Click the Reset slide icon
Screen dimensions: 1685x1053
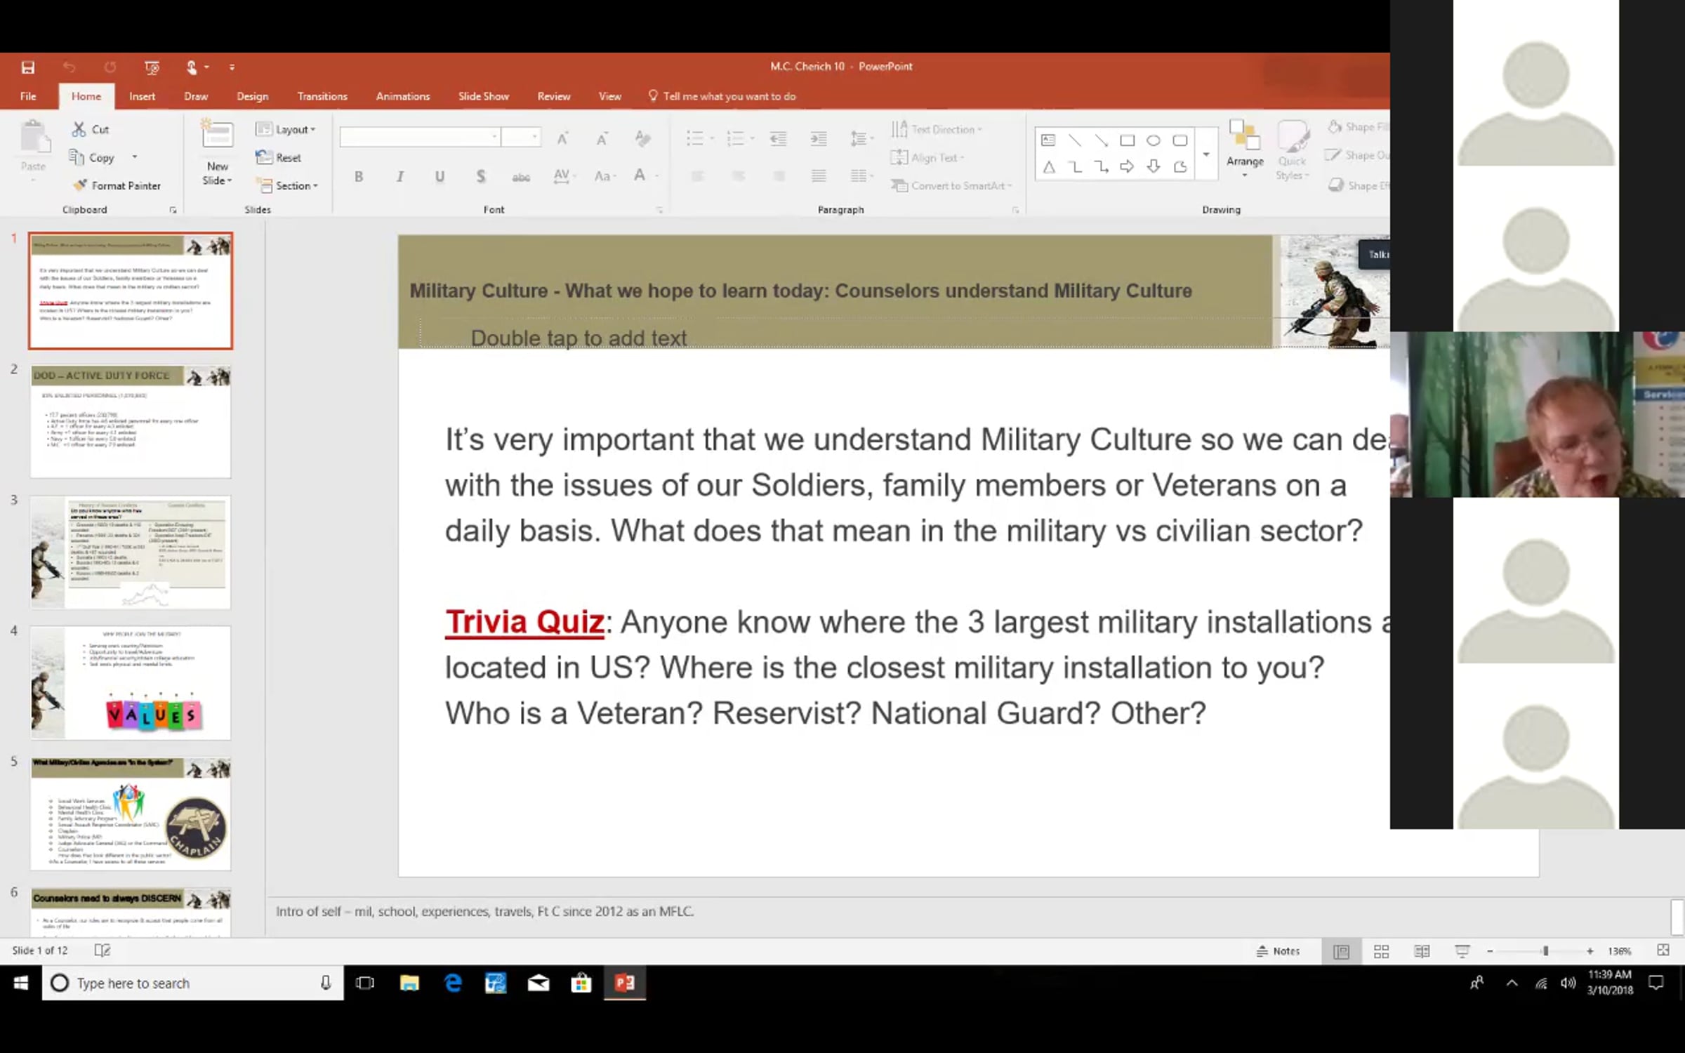coord(264,157)
